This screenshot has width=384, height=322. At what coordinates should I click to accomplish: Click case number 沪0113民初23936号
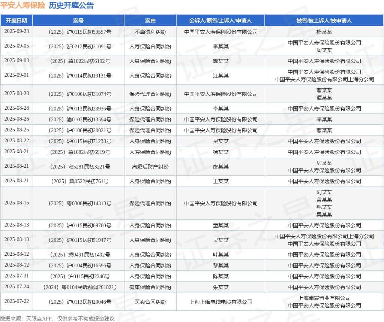click(x=80, y=109)
